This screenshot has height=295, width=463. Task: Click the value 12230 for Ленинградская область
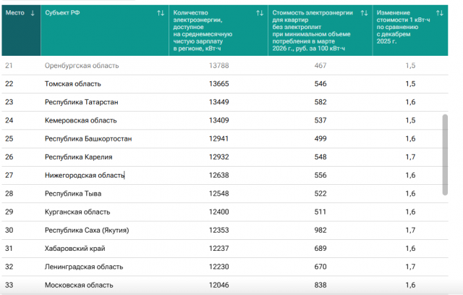coord(218,267)
